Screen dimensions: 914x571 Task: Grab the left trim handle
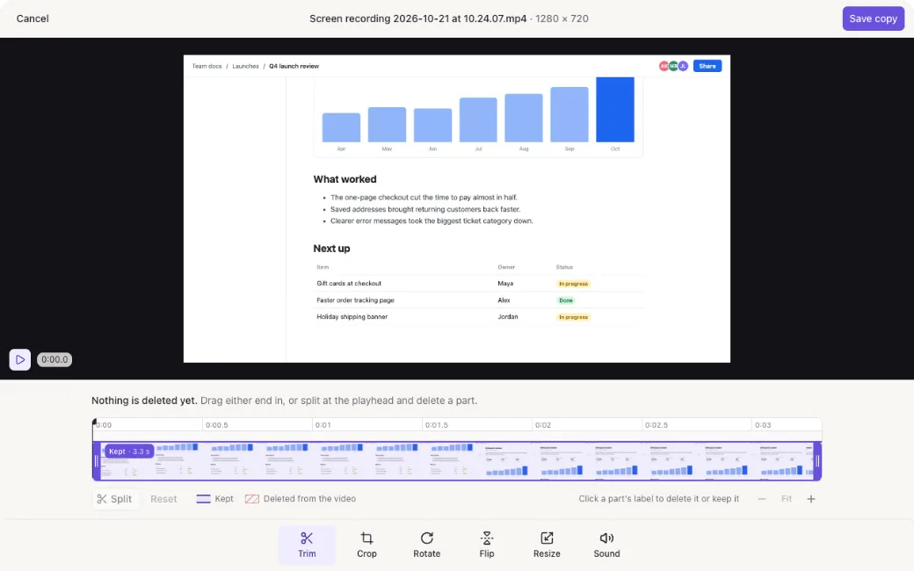[x=97, y=461]
